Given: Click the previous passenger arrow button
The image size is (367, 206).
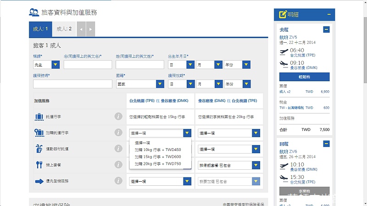Looking at the screenshot, I should point(81,29).
